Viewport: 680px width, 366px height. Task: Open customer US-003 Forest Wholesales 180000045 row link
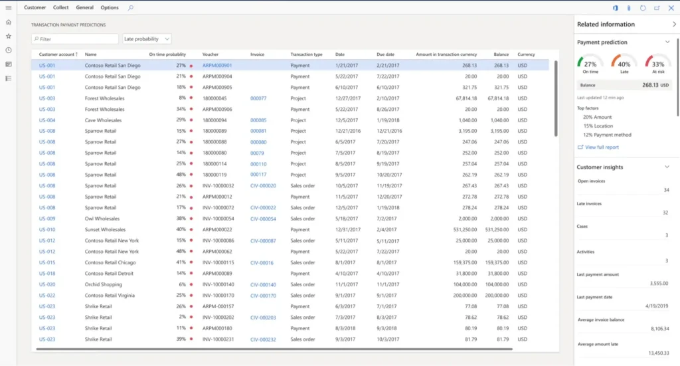pyautogui.click(x=47, y=98)
